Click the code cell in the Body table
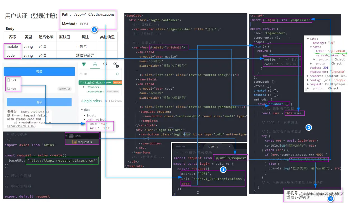The width and height of the screenshot is (350, 203). coord(12,55)
